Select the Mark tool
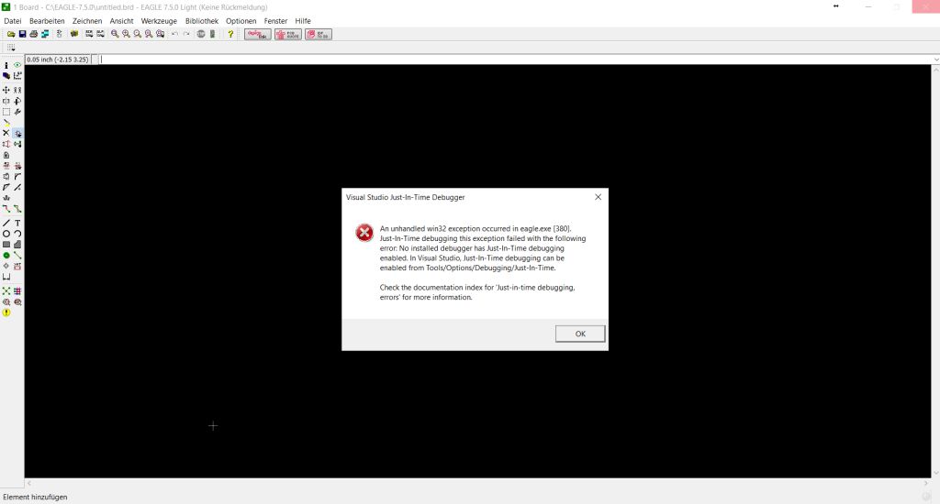 coord(17,75)
